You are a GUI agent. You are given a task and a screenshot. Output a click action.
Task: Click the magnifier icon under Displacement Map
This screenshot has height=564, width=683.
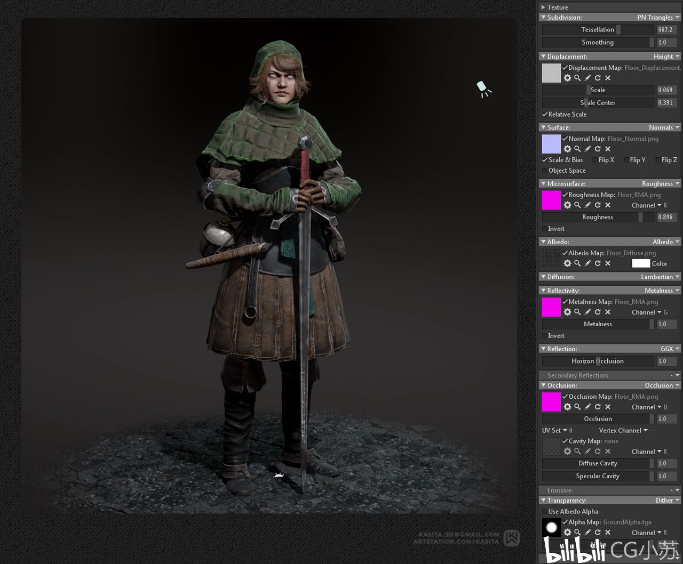point(577,78)
